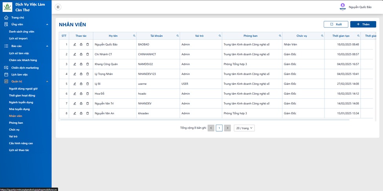Click the USER role cell in the Lý Bí row
Image resolution: width=383 pixels, height=191 pixels.
click(x=201, y=84)
